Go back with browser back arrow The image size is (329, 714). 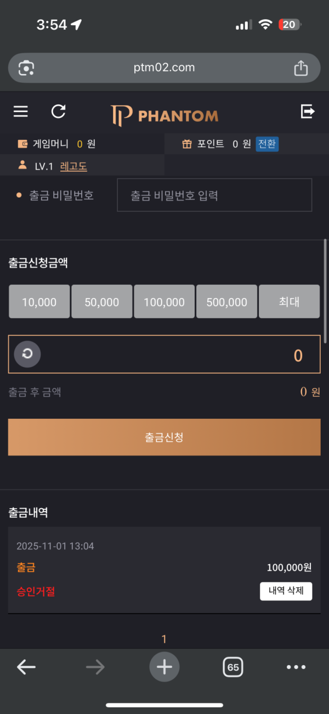(26, 667)
